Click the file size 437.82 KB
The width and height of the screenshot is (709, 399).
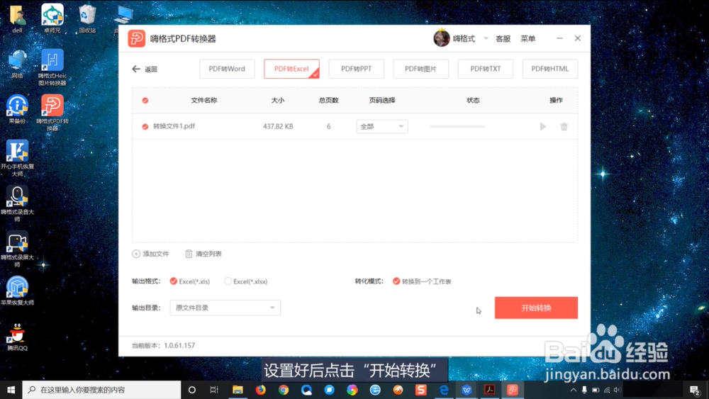[278, 127]
